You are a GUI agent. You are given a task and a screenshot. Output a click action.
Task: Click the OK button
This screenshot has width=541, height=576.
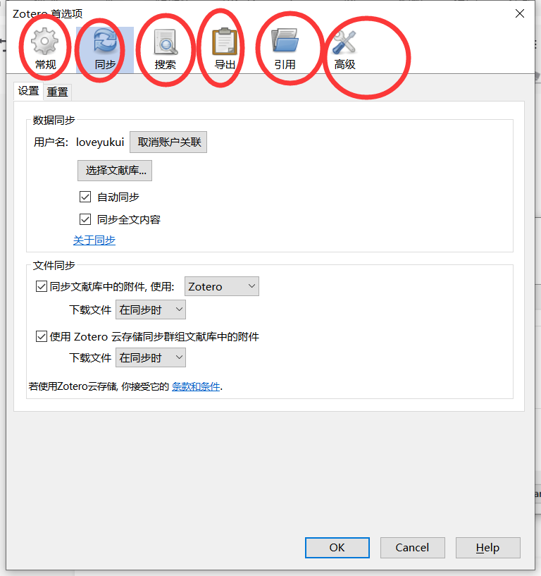(x=337, y=548)
